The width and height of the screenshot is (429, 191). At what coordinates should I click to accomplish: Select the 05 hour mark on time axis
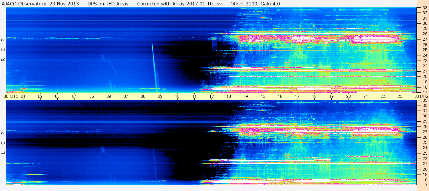click(x=92, y=96)
